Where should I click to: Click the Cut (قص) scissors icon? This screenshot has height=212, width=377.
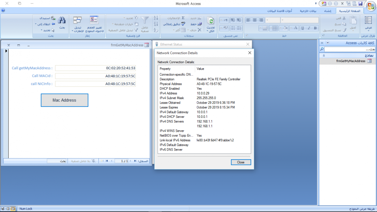[x=344, y=18]
